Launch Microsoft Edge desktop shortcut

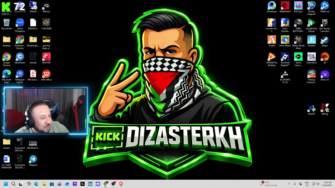(x=7, y=77)
